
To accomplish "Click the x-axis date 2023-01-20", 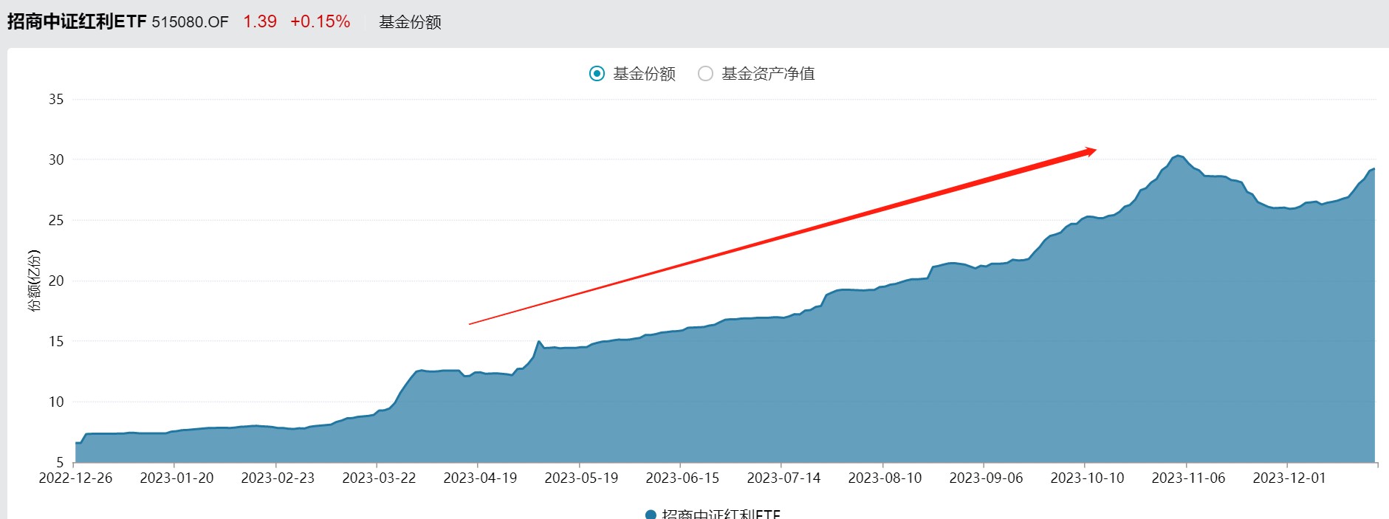I will point(176,478).
